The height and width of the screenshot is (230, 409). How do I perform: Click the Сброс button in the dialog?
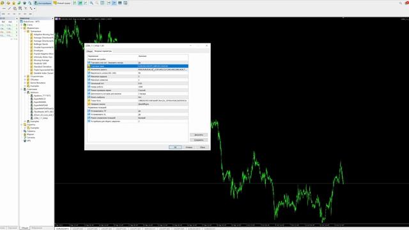[203, 147]
